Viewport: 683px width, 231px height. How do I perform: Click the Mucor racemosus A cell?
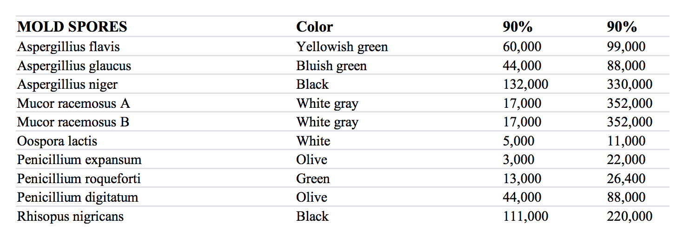coord(73,103)
